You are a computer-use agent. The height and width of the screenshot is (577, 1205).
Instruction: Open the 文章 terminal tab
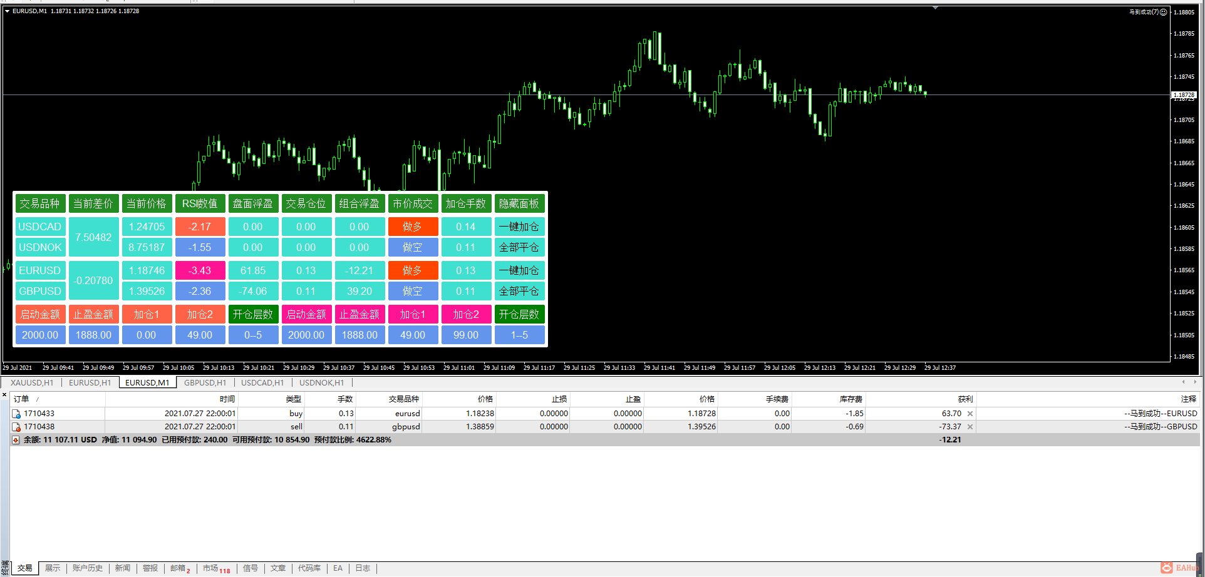click(x=278, y=568)
